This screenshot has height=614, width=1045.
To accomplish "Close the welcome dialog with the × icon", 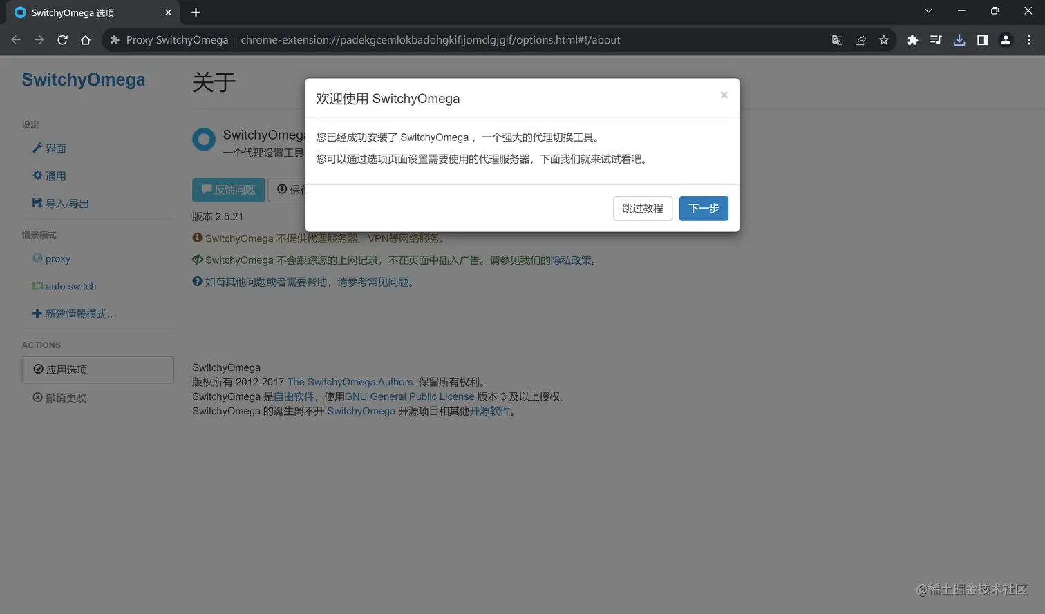I will [724, 95].
